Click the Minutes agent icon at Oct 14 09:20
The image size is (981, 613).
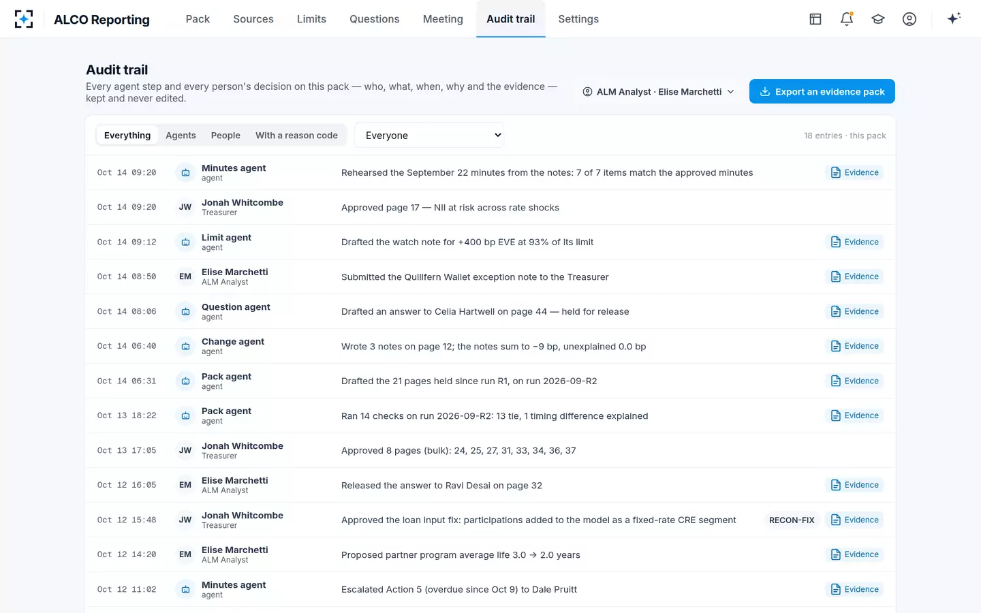click(x=185, y=173)
